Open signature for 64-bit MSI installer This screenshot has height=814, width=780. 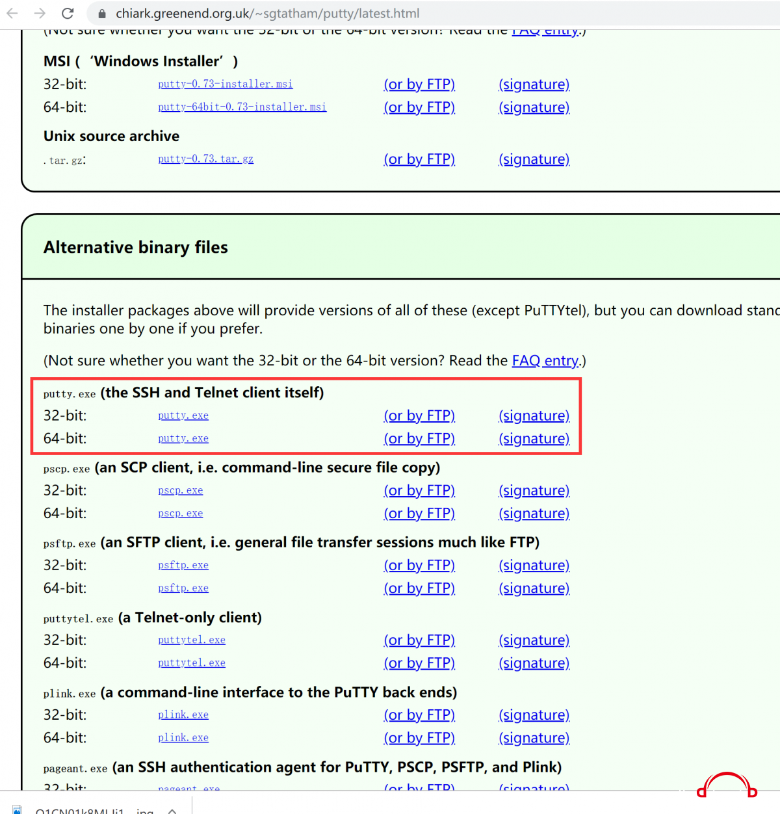coord(534,107)
